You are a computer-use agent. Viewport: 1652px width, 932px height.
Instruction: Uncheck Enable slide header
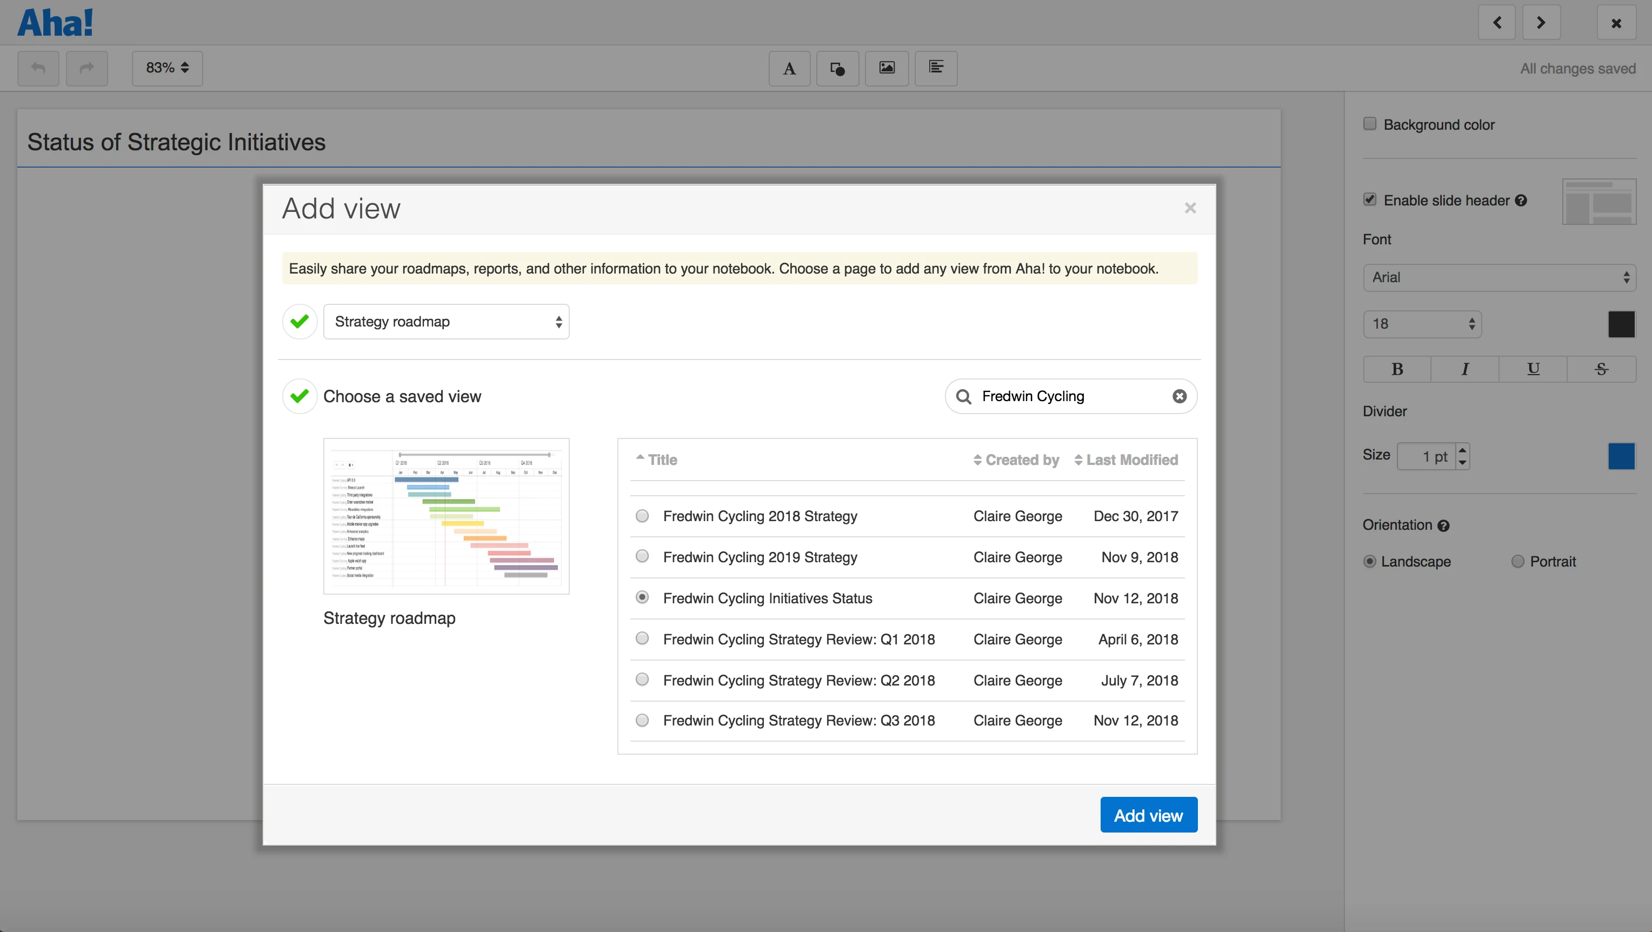click(x=1370, y=199)
